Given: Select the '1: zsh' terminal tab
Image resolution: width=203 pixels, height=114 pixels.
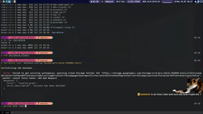Looking at the screenshot, I should click(5, 112).
